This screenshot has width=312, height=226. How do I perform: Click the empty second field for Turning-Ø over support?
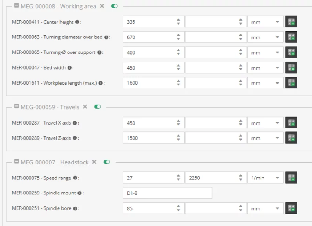tap(216, 52)
